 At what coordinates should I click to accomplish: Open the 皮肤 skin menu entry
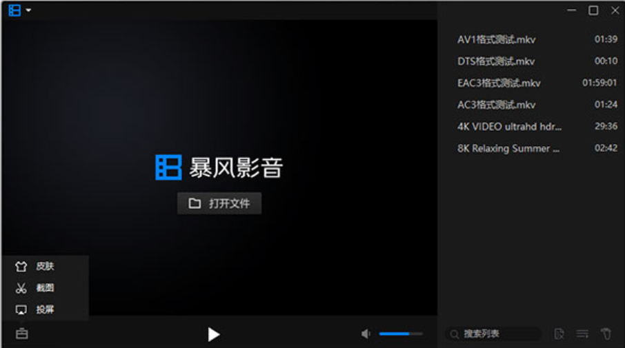pos(45,267)
